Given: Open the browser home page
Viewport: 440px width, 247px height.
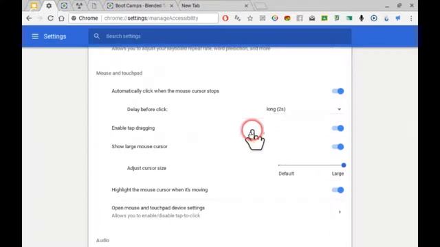Looking at the screenshot, I should (x=61, y=19).
